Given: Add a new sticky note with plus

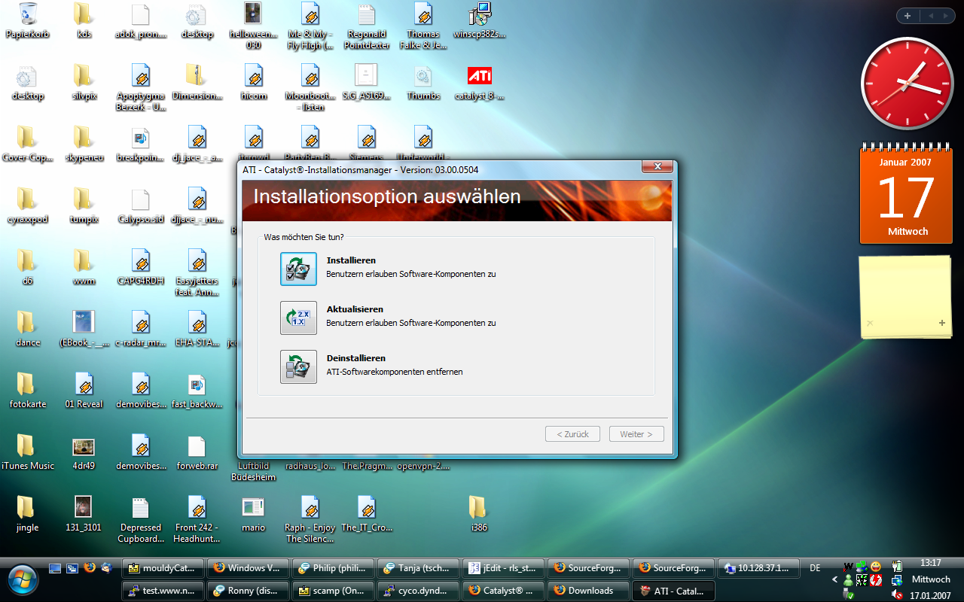Looking at the screenshot, I should click(941, 323).
